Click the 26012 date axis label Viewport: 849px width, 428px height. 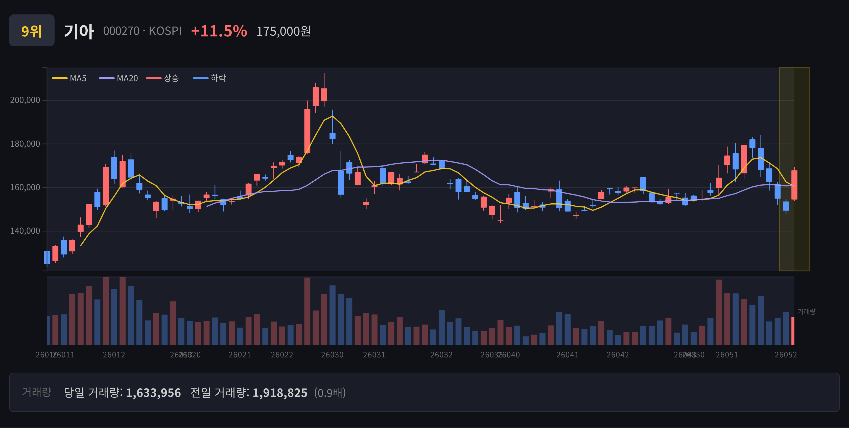coord(114,355)
